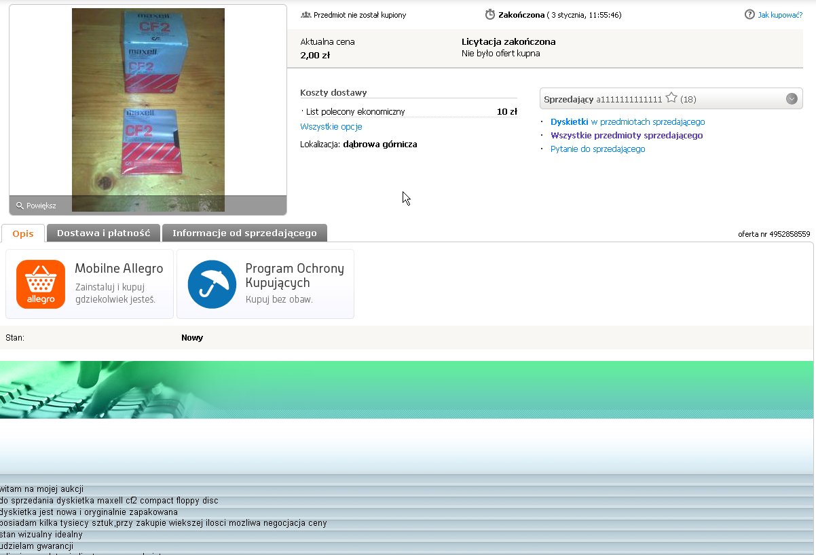Click the List polecony ekonomiczny row
The width and height of the screenshot is (816, 555).
tap(409, 112)
